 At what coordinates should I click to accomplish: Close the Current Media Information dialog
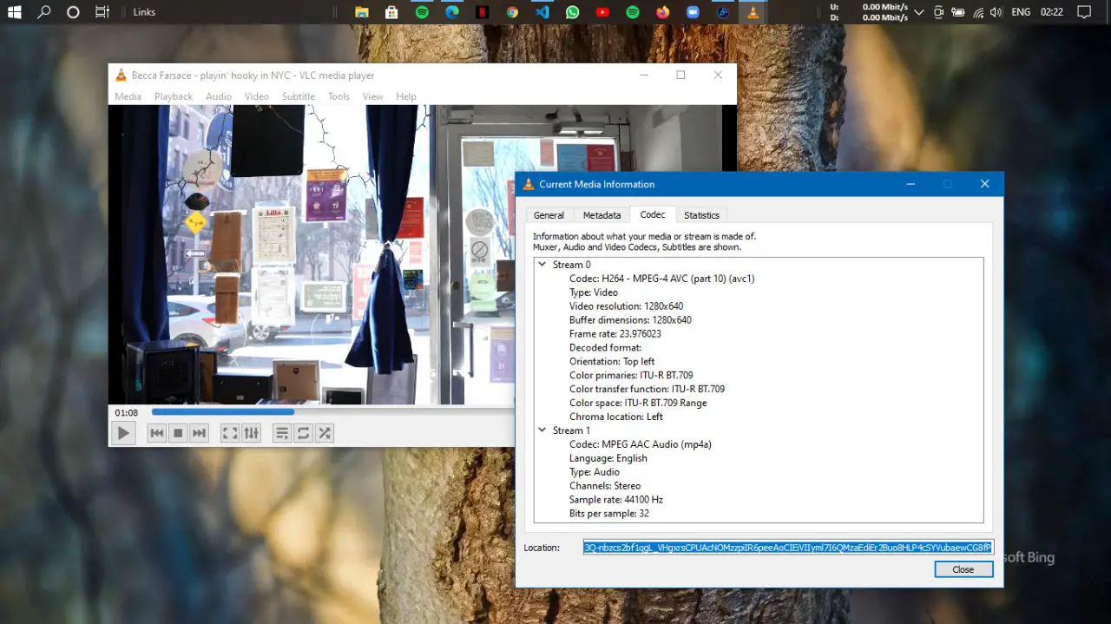pyautogui.click(x=963, y=569)
